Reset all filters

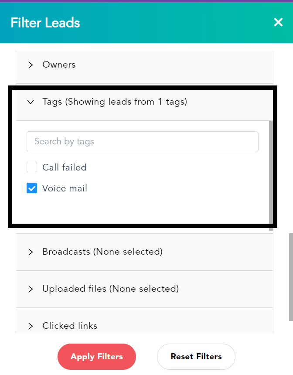click(196, 357)
